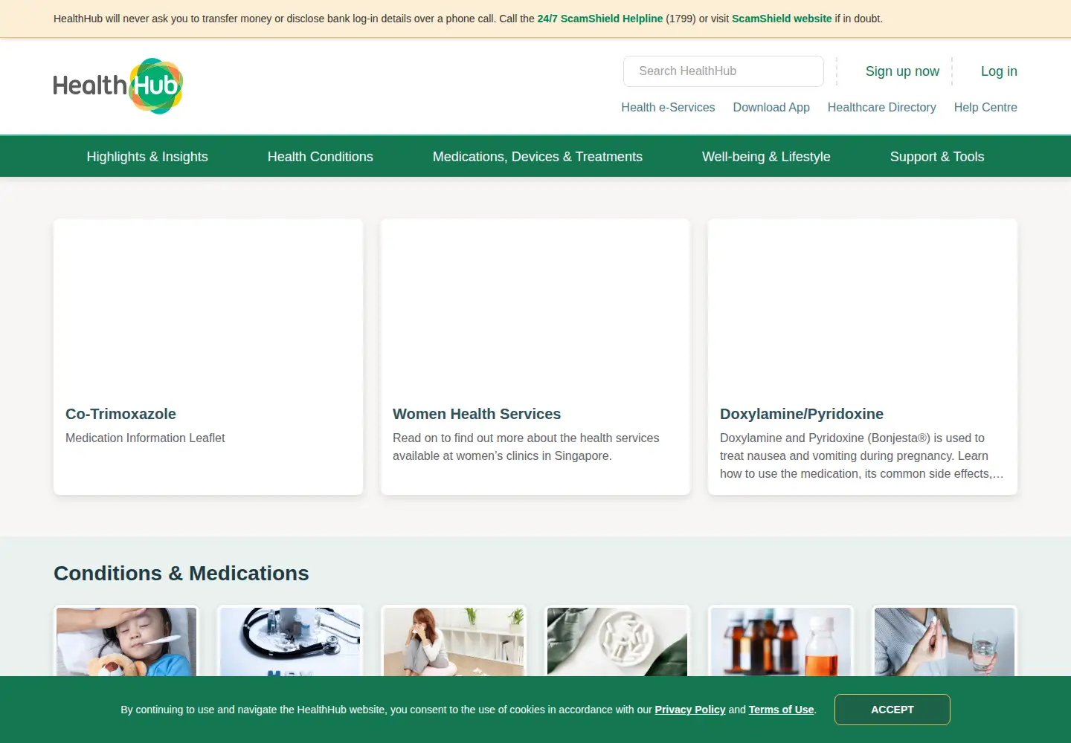Viewport: 1071px width, 743px height.
Task: Show the Support & Tools menu
Action: point(937,157)
